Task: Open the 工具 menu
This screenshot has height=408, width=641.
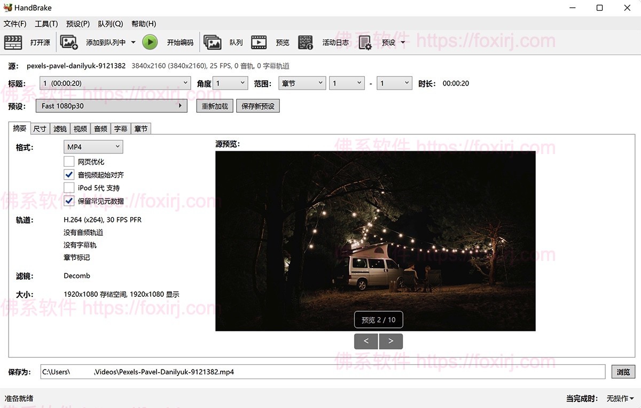Action: (45, 24)
